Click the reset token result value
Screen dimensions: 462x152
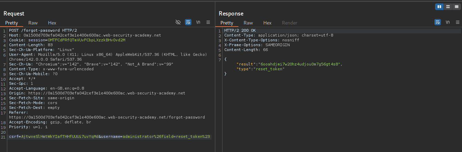coord(299,64)
